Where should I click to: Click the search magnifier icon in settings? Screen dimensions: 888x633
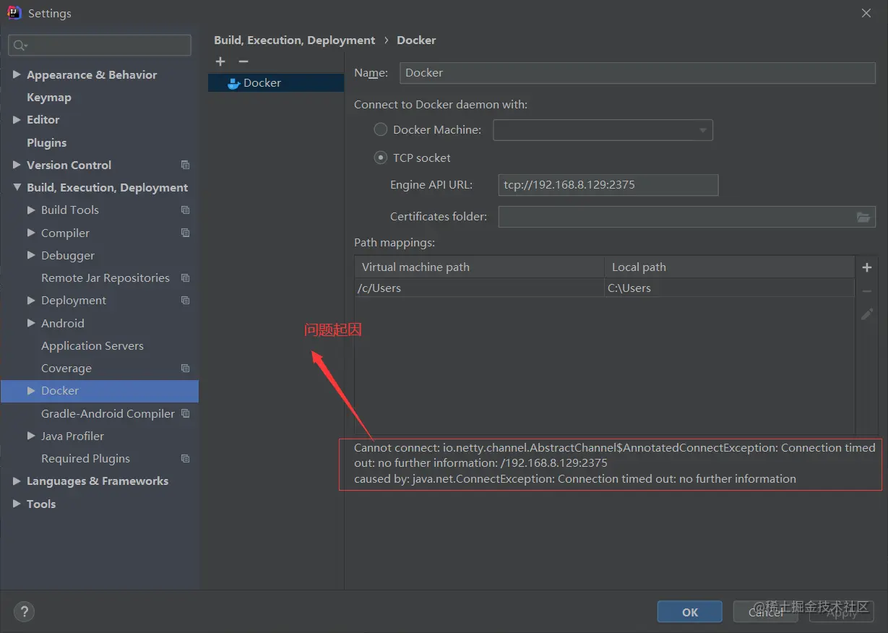tap(20, 46)
